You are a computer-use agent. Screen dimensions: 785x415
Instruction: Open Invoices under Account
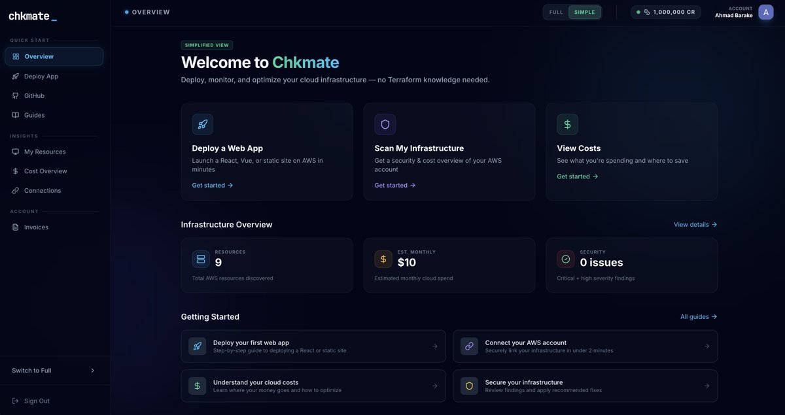click(54, 227)
